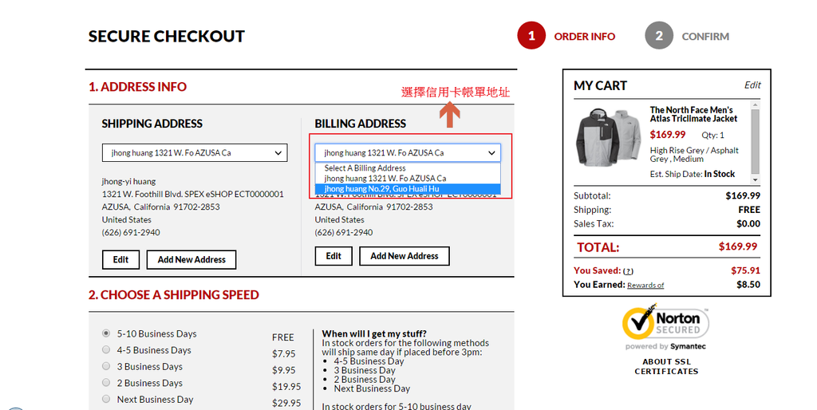The image size is (817, 410).
Task: Click Edit link in My Cart
Action: click(752, 85)
